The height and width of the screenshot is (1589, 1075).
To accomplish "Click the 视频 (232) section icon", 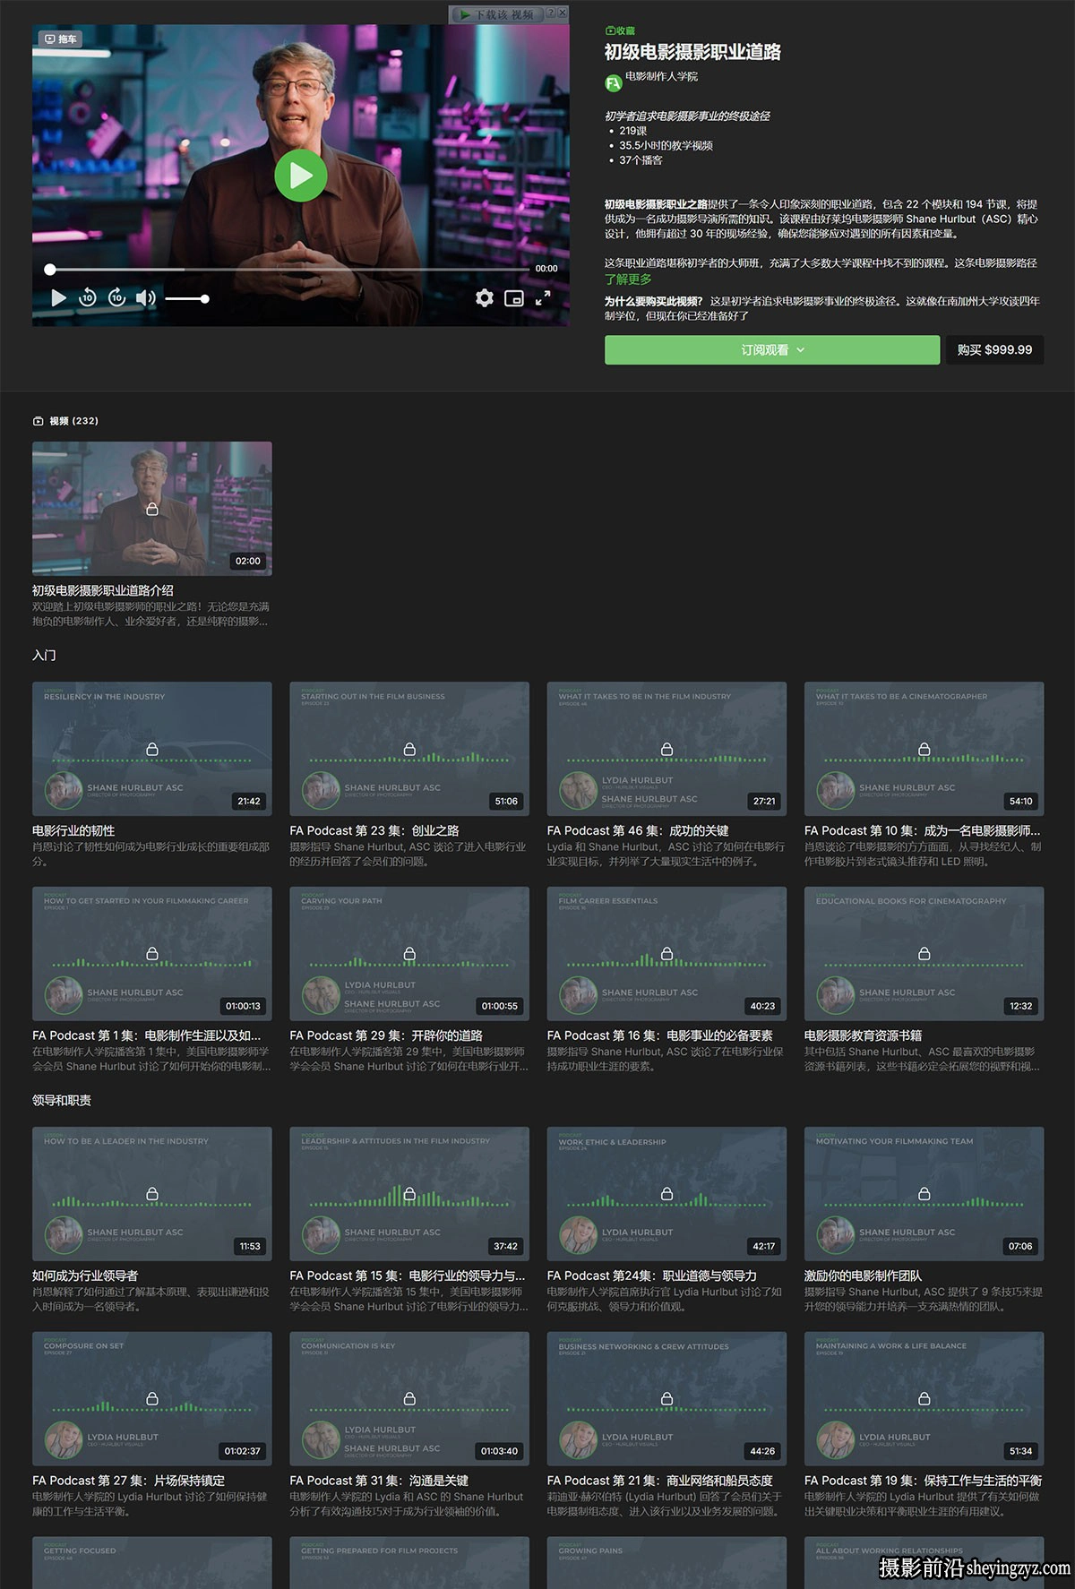I will [x=38, y=421].
